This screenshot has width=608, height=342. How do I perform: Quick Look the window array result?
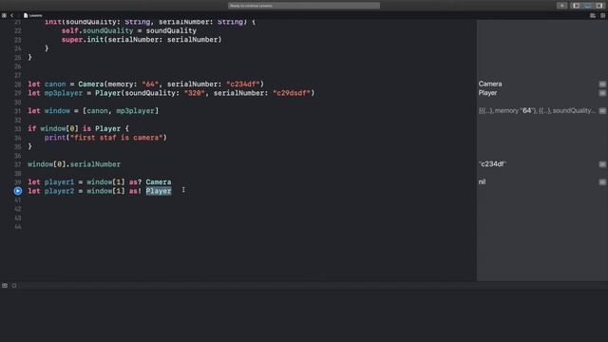click(602, 111)
